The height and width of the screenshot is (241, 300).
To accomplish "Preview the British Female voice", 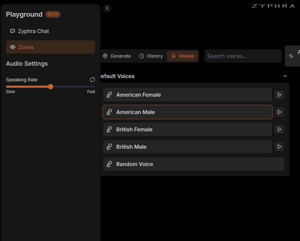I will (x=279, y=129).
